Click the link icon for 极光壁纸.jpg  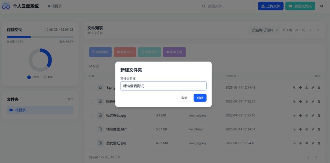pyautogui.click(x=294, y=115)
